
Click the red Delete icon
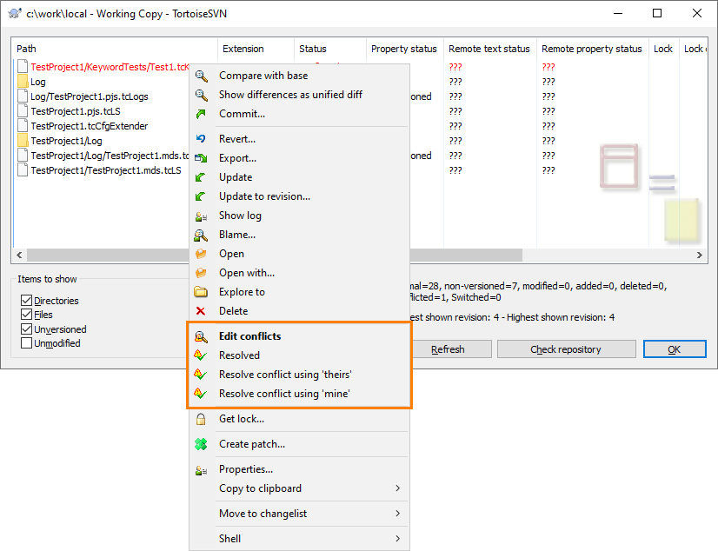point(201,310)
